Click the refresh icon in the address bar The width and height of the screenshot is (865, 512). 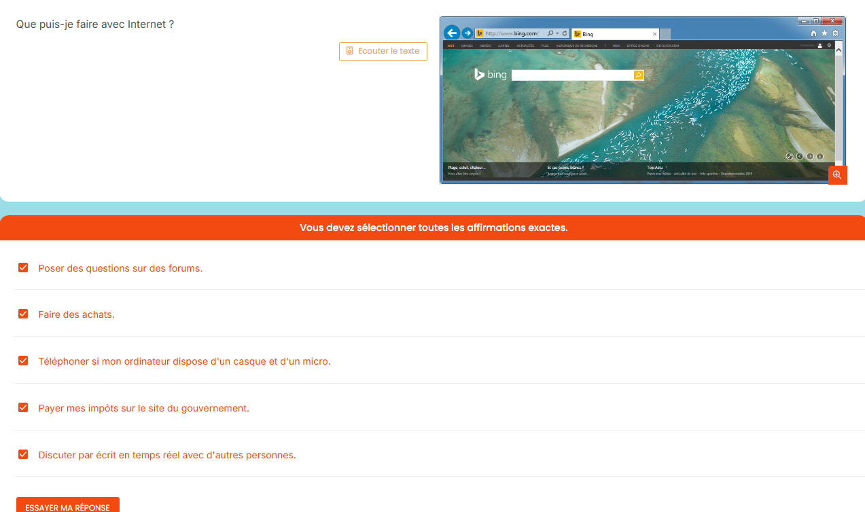565,33
